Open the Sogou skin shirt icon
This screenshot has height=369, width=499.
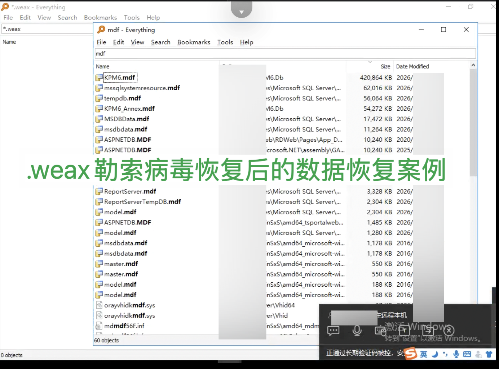click(489, 354)
